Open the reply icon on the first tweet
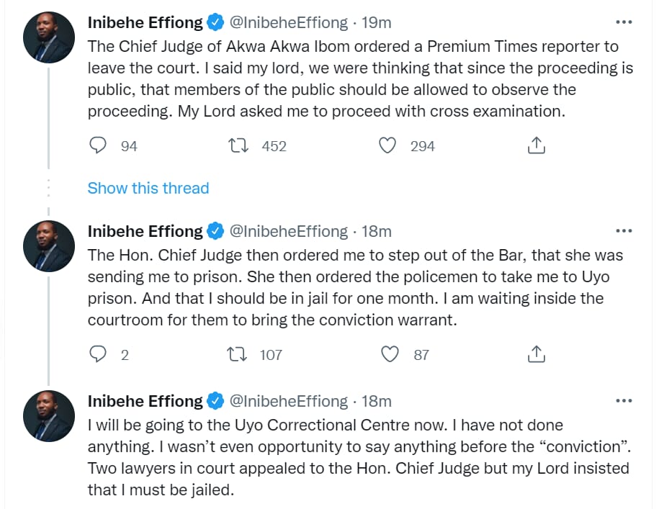 click(x=97, y=145)
